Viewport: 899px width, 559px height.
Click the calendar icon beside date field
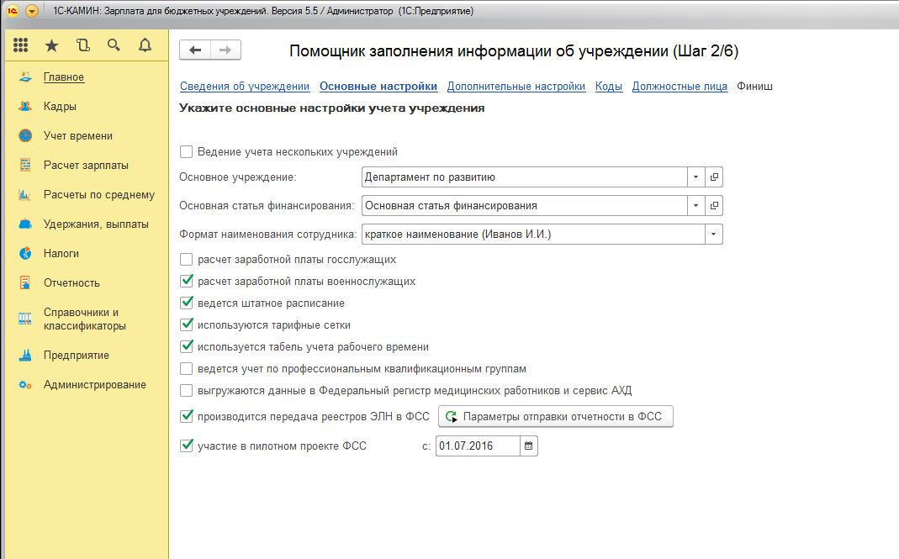pos(528,446)
